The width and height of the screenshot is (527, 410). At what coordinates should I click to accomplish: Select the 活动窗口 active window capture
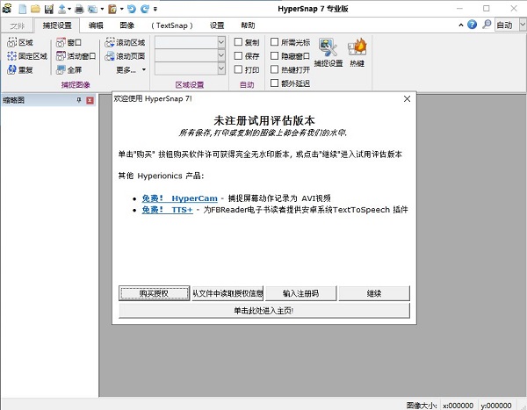point(76,56)
